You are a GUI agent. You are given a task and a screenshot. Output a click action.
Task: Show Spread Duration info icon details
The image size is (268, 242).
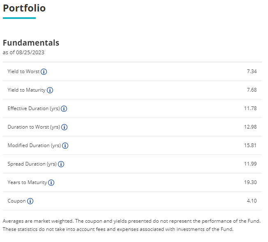click(61, 164)
